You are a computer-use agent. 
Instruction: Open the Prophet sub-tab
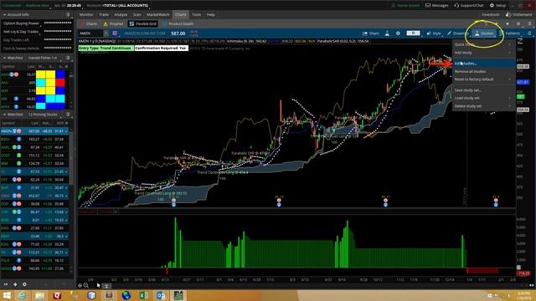click(x=114, y=24)
